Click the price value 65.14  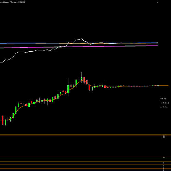(163, 98)
